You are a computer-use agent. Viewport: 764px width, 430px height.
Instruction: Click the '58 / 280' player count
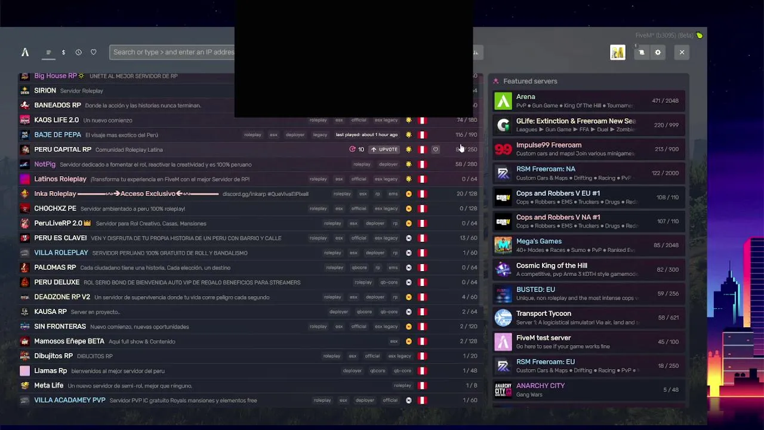coord(466,164)
